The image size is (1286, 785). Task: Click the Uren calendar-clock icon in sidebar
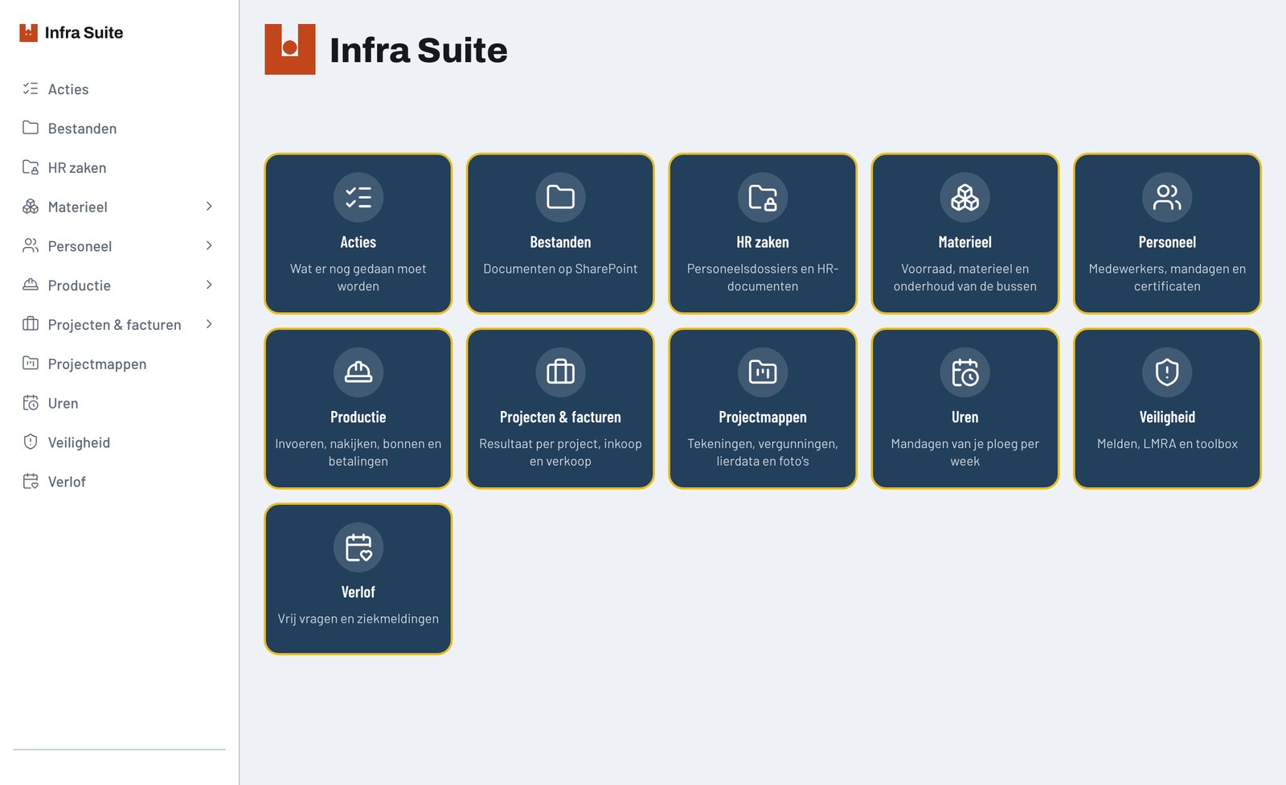31,403
